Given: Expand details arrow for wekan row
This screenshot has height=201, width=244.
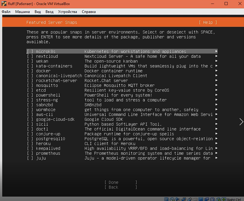Looking at the screenshot, I should [216, 61].
